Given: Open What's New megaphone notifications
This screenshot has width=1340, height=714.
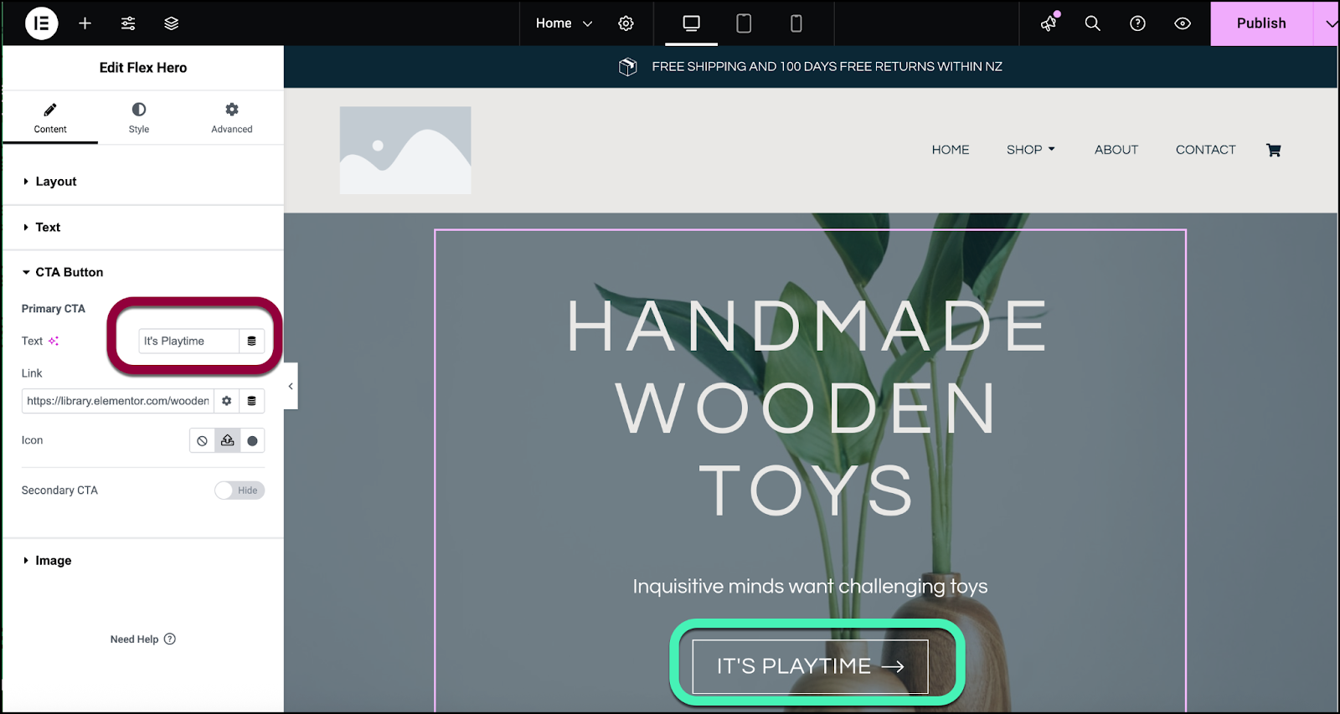Looking at the screenshot, I should pyautogui.click(x=1049, y=23).
